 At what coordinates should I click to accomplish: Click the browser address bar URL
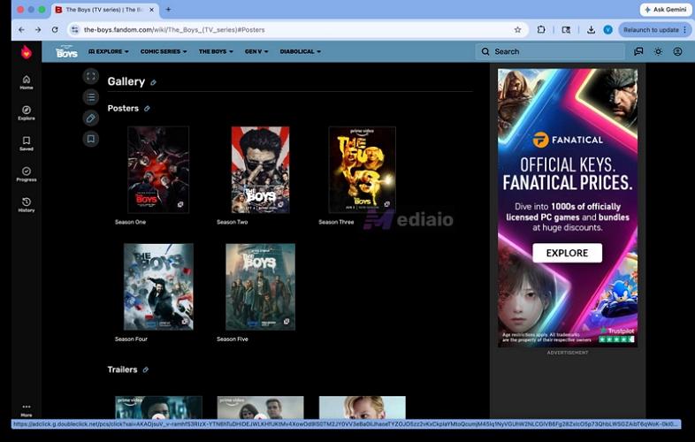pyautogui.click(x=174, y=30)
